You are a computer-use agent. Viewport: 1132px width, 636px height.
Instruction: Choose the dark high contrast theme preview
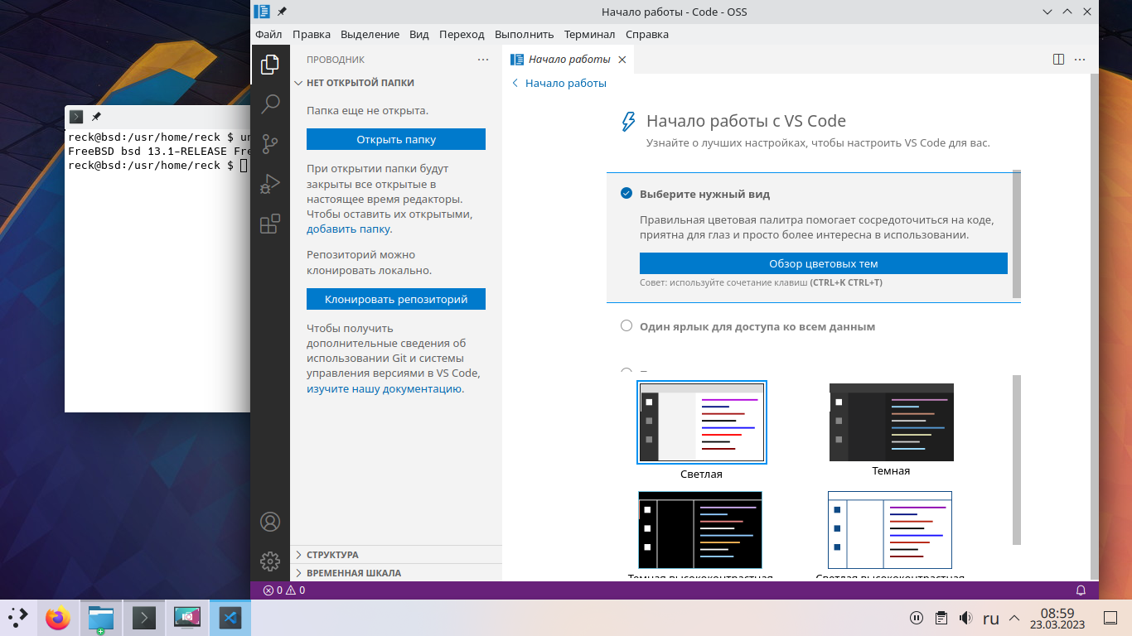click(700, 530)
